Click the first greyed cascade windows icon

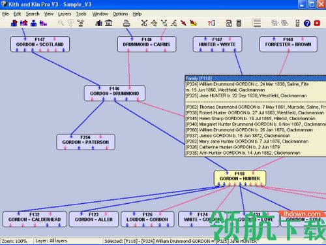274,23
